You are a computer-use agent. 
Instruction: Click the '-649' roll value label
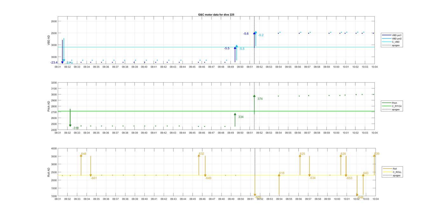point(208,178)
